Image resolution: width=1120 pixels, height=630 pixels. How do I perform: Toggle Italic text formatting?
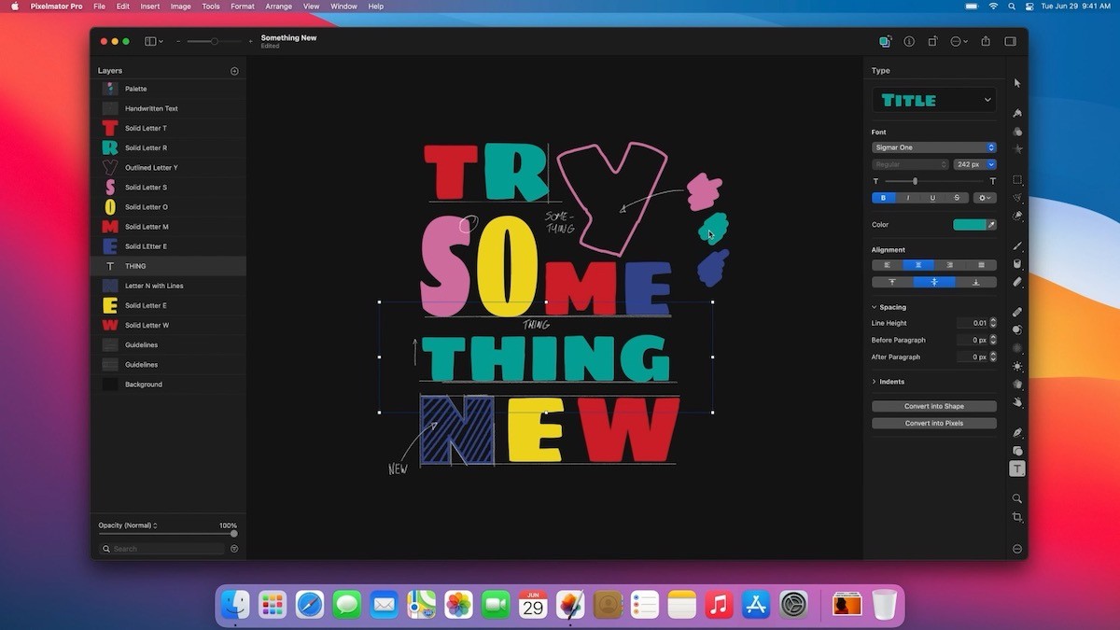pos(908,198)
